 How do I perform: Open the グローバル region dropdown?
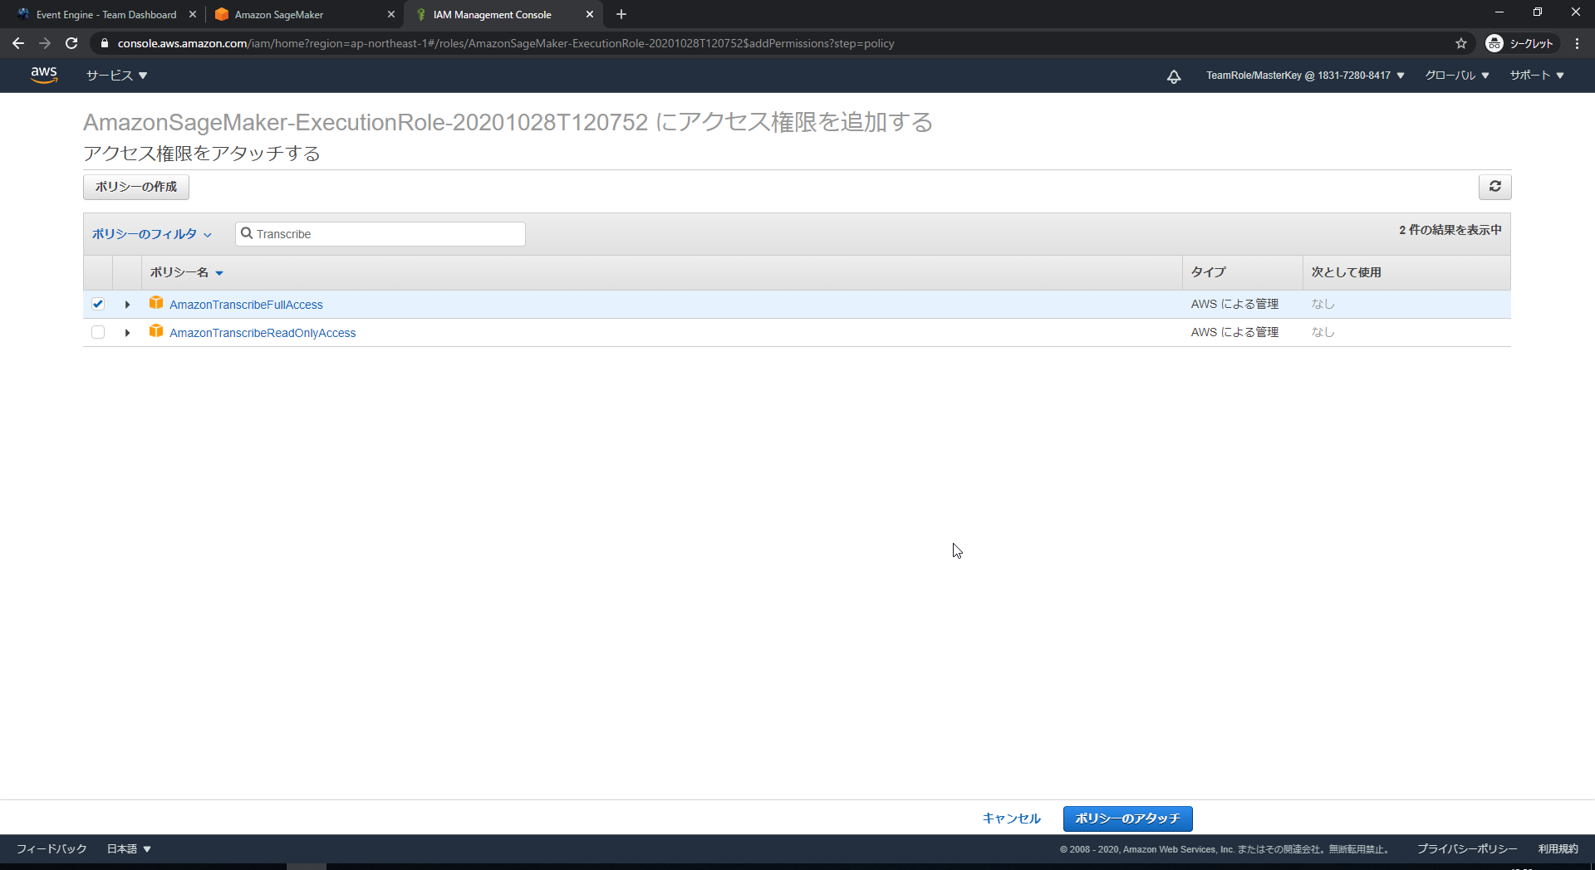point(1457,76)
